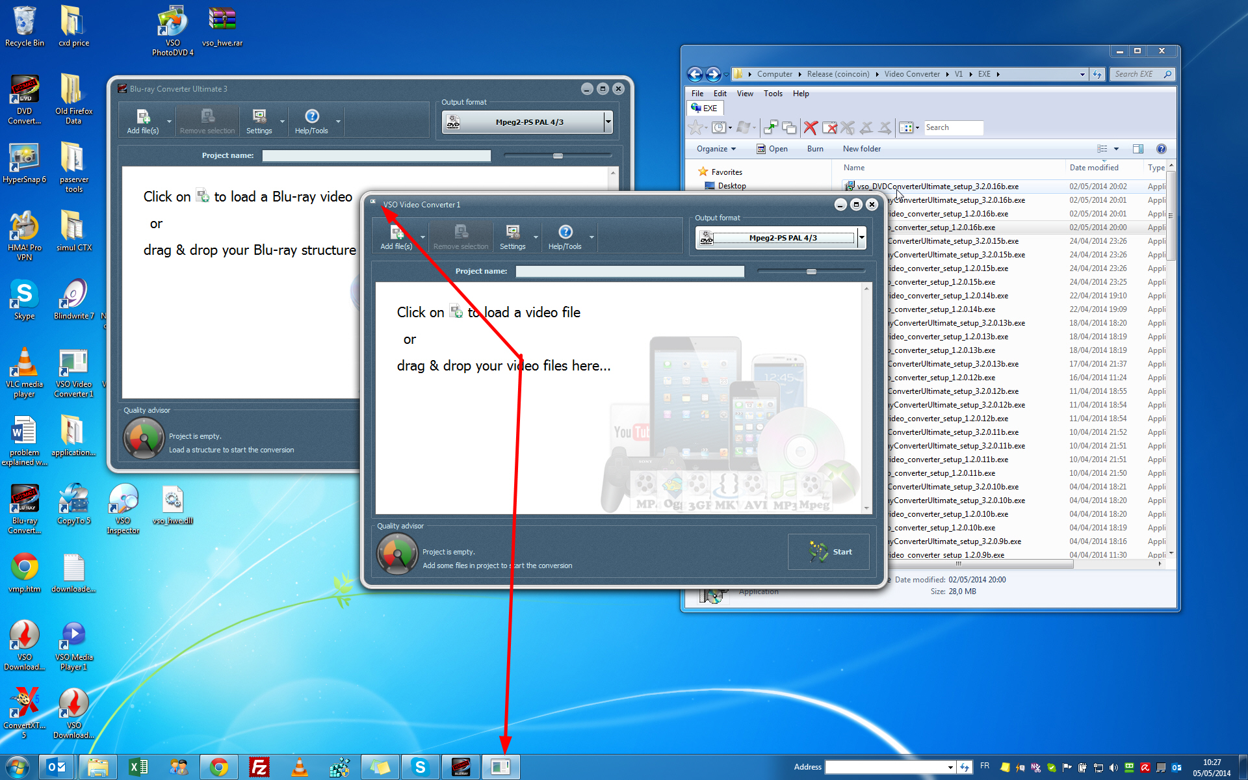Open Help/Tools in Blu-ray Converter window

coord(311,122)
